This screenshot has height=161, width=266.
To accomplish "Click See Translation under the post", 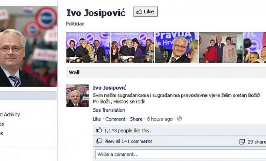I will [x=109, y=110].
